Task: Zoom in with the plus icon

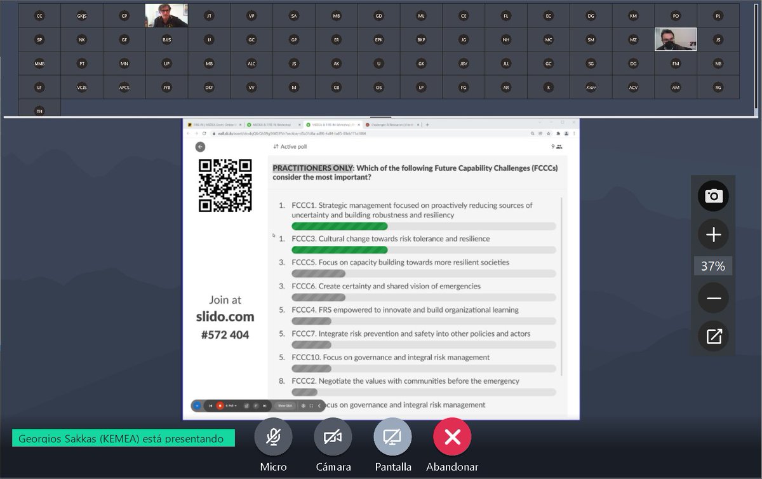Action: 712,234
